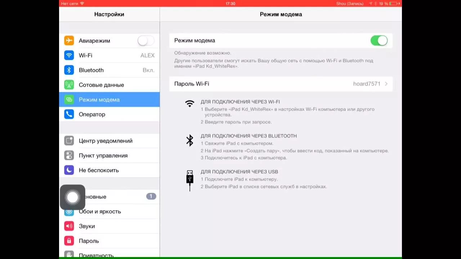Image resolution: width=461 pixels, height=259 pixels.
Task: Tap 19 % battery percentage
Action: tap(384, 4)
